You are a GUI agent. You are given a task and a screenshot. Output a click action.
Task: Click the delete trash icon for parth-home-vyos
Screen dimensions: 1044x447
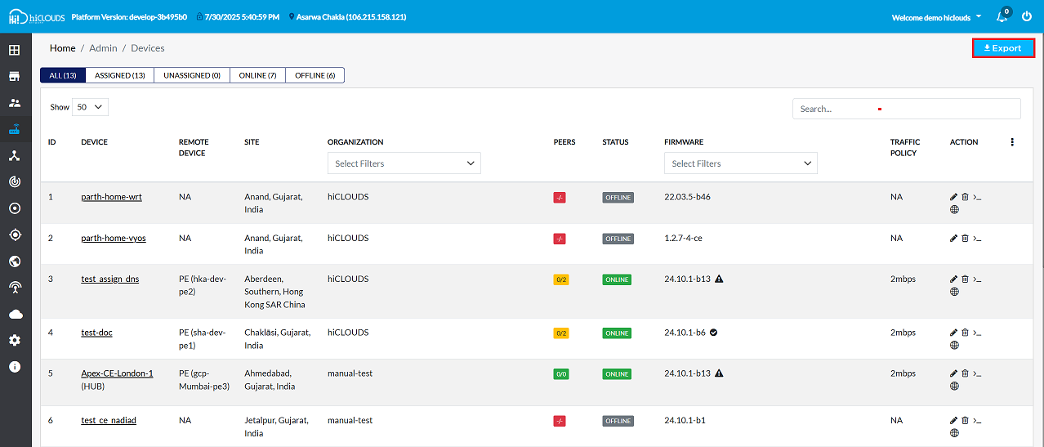[965, 238]
